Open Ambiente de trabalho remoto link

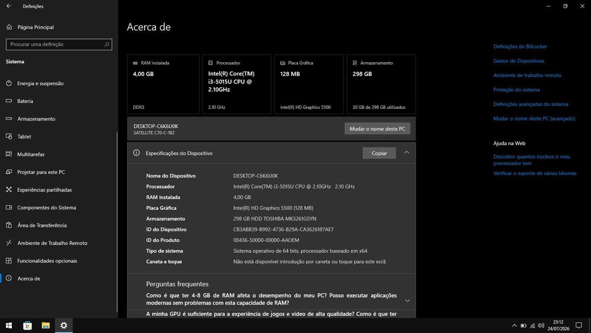click(x=527, y=75)
